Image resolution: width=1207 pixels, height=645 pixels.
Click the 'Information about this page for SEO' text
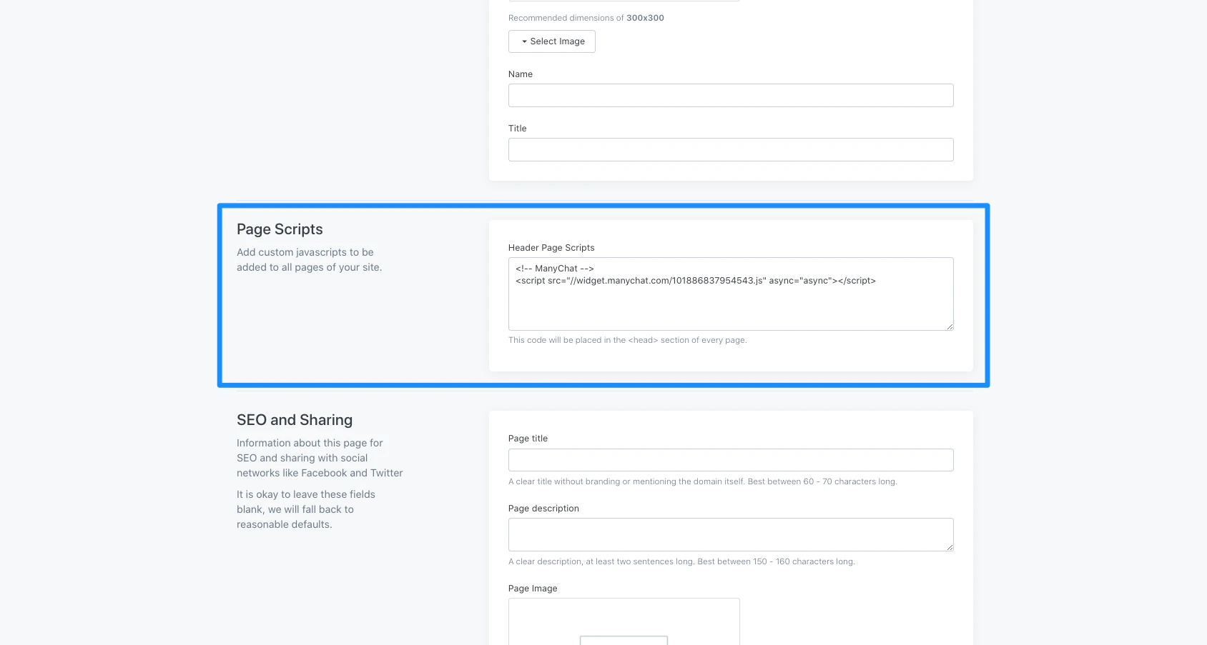coord(320,458)
